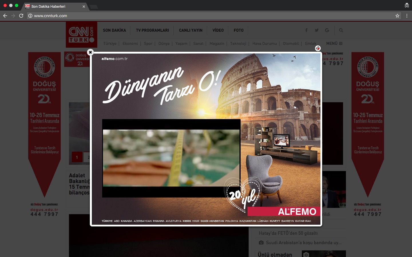Go back with the browser back arrow
Screen dimensions: 412x257
coord(5,16)
